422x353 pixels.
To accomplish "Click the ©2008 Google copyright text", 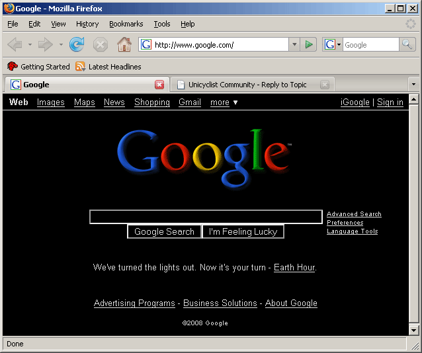I will tap(205, 323).
